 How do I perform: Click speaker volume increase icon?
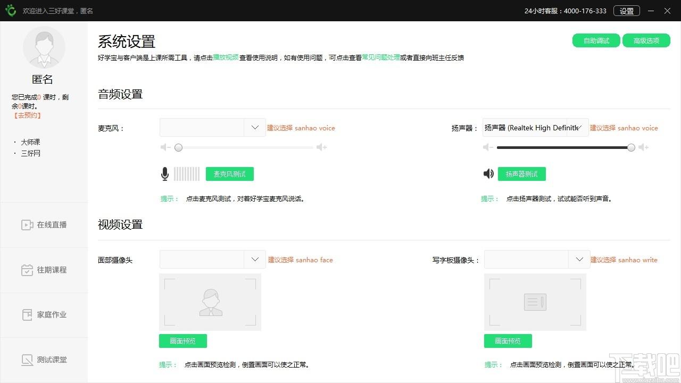643,147
